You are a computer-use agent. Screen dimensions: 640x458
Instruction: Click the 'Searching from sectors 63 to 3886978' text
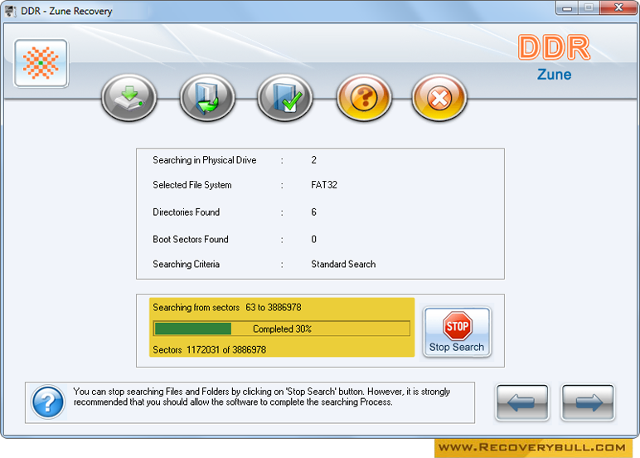tap(227, 307)
